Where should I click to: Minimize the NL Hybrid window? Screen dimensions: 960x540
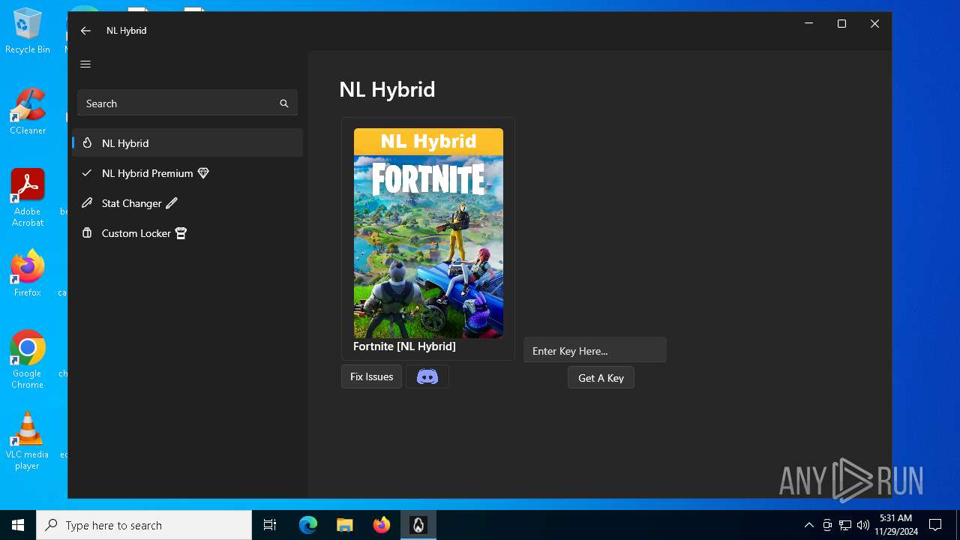pyautogui.click(x=808, y=24)
